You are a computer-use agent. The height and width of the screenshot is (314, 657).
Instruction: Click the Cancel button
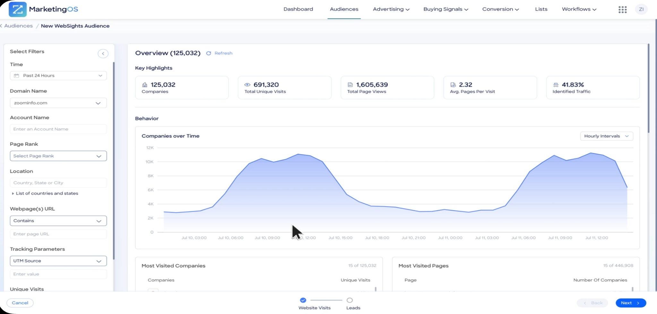point(20,303)
